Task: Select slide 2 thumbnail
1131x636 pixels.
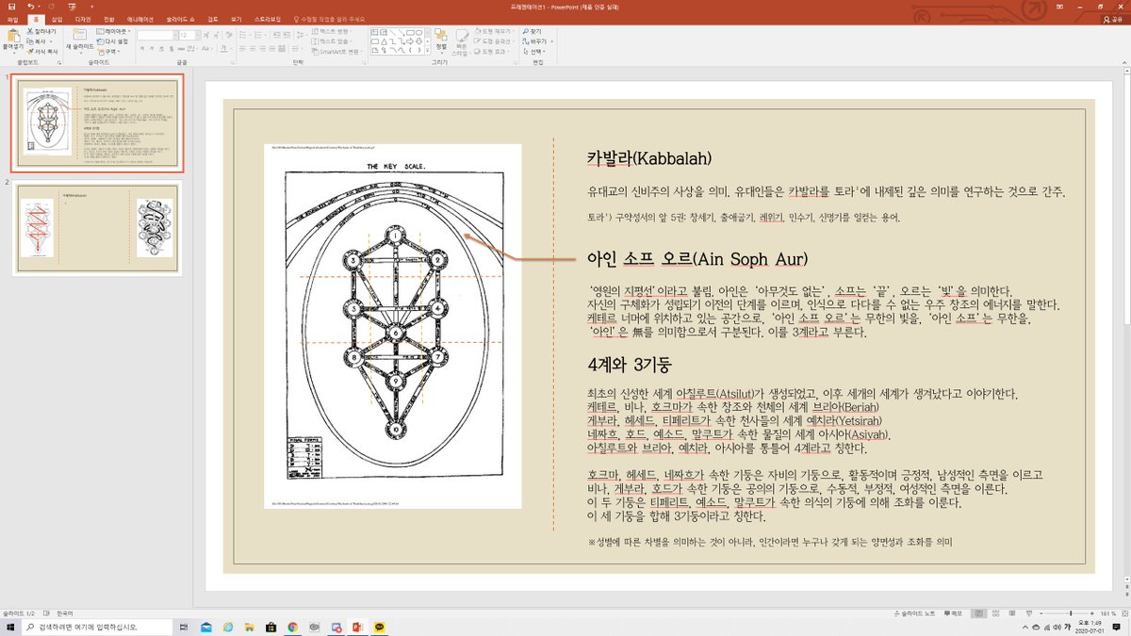Action: [x=97, y=227]
